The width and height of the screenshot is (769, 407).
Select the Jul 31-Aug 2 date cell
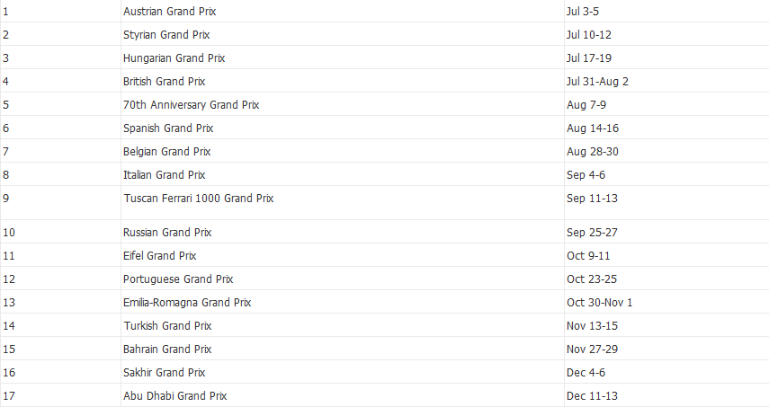point(597,82)
